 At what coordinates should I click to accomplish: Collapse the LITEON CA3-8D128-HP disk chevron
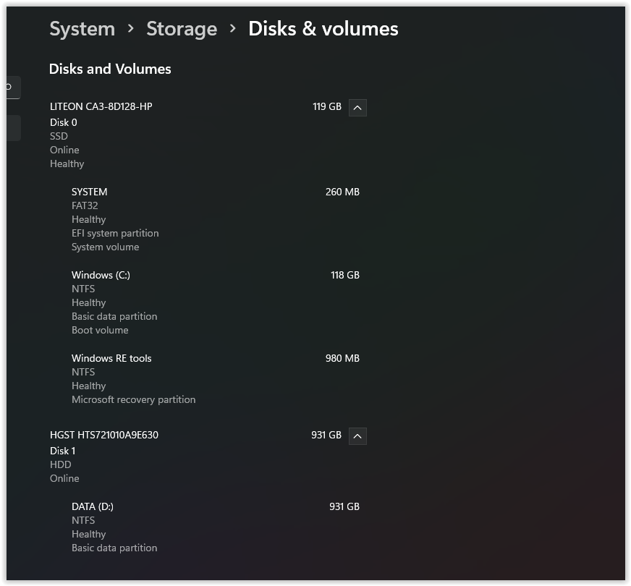click(357, 108)
